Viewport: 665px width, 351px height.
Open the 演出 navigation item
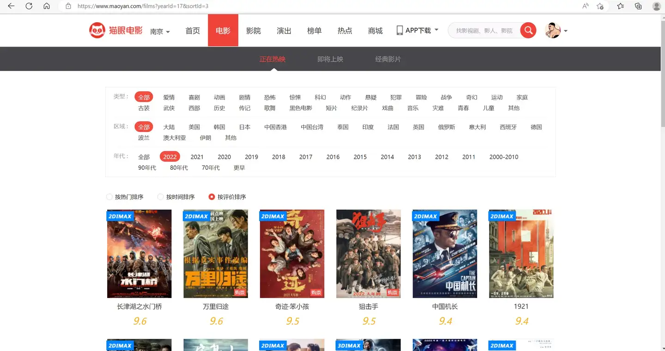(x=284, y=30)
